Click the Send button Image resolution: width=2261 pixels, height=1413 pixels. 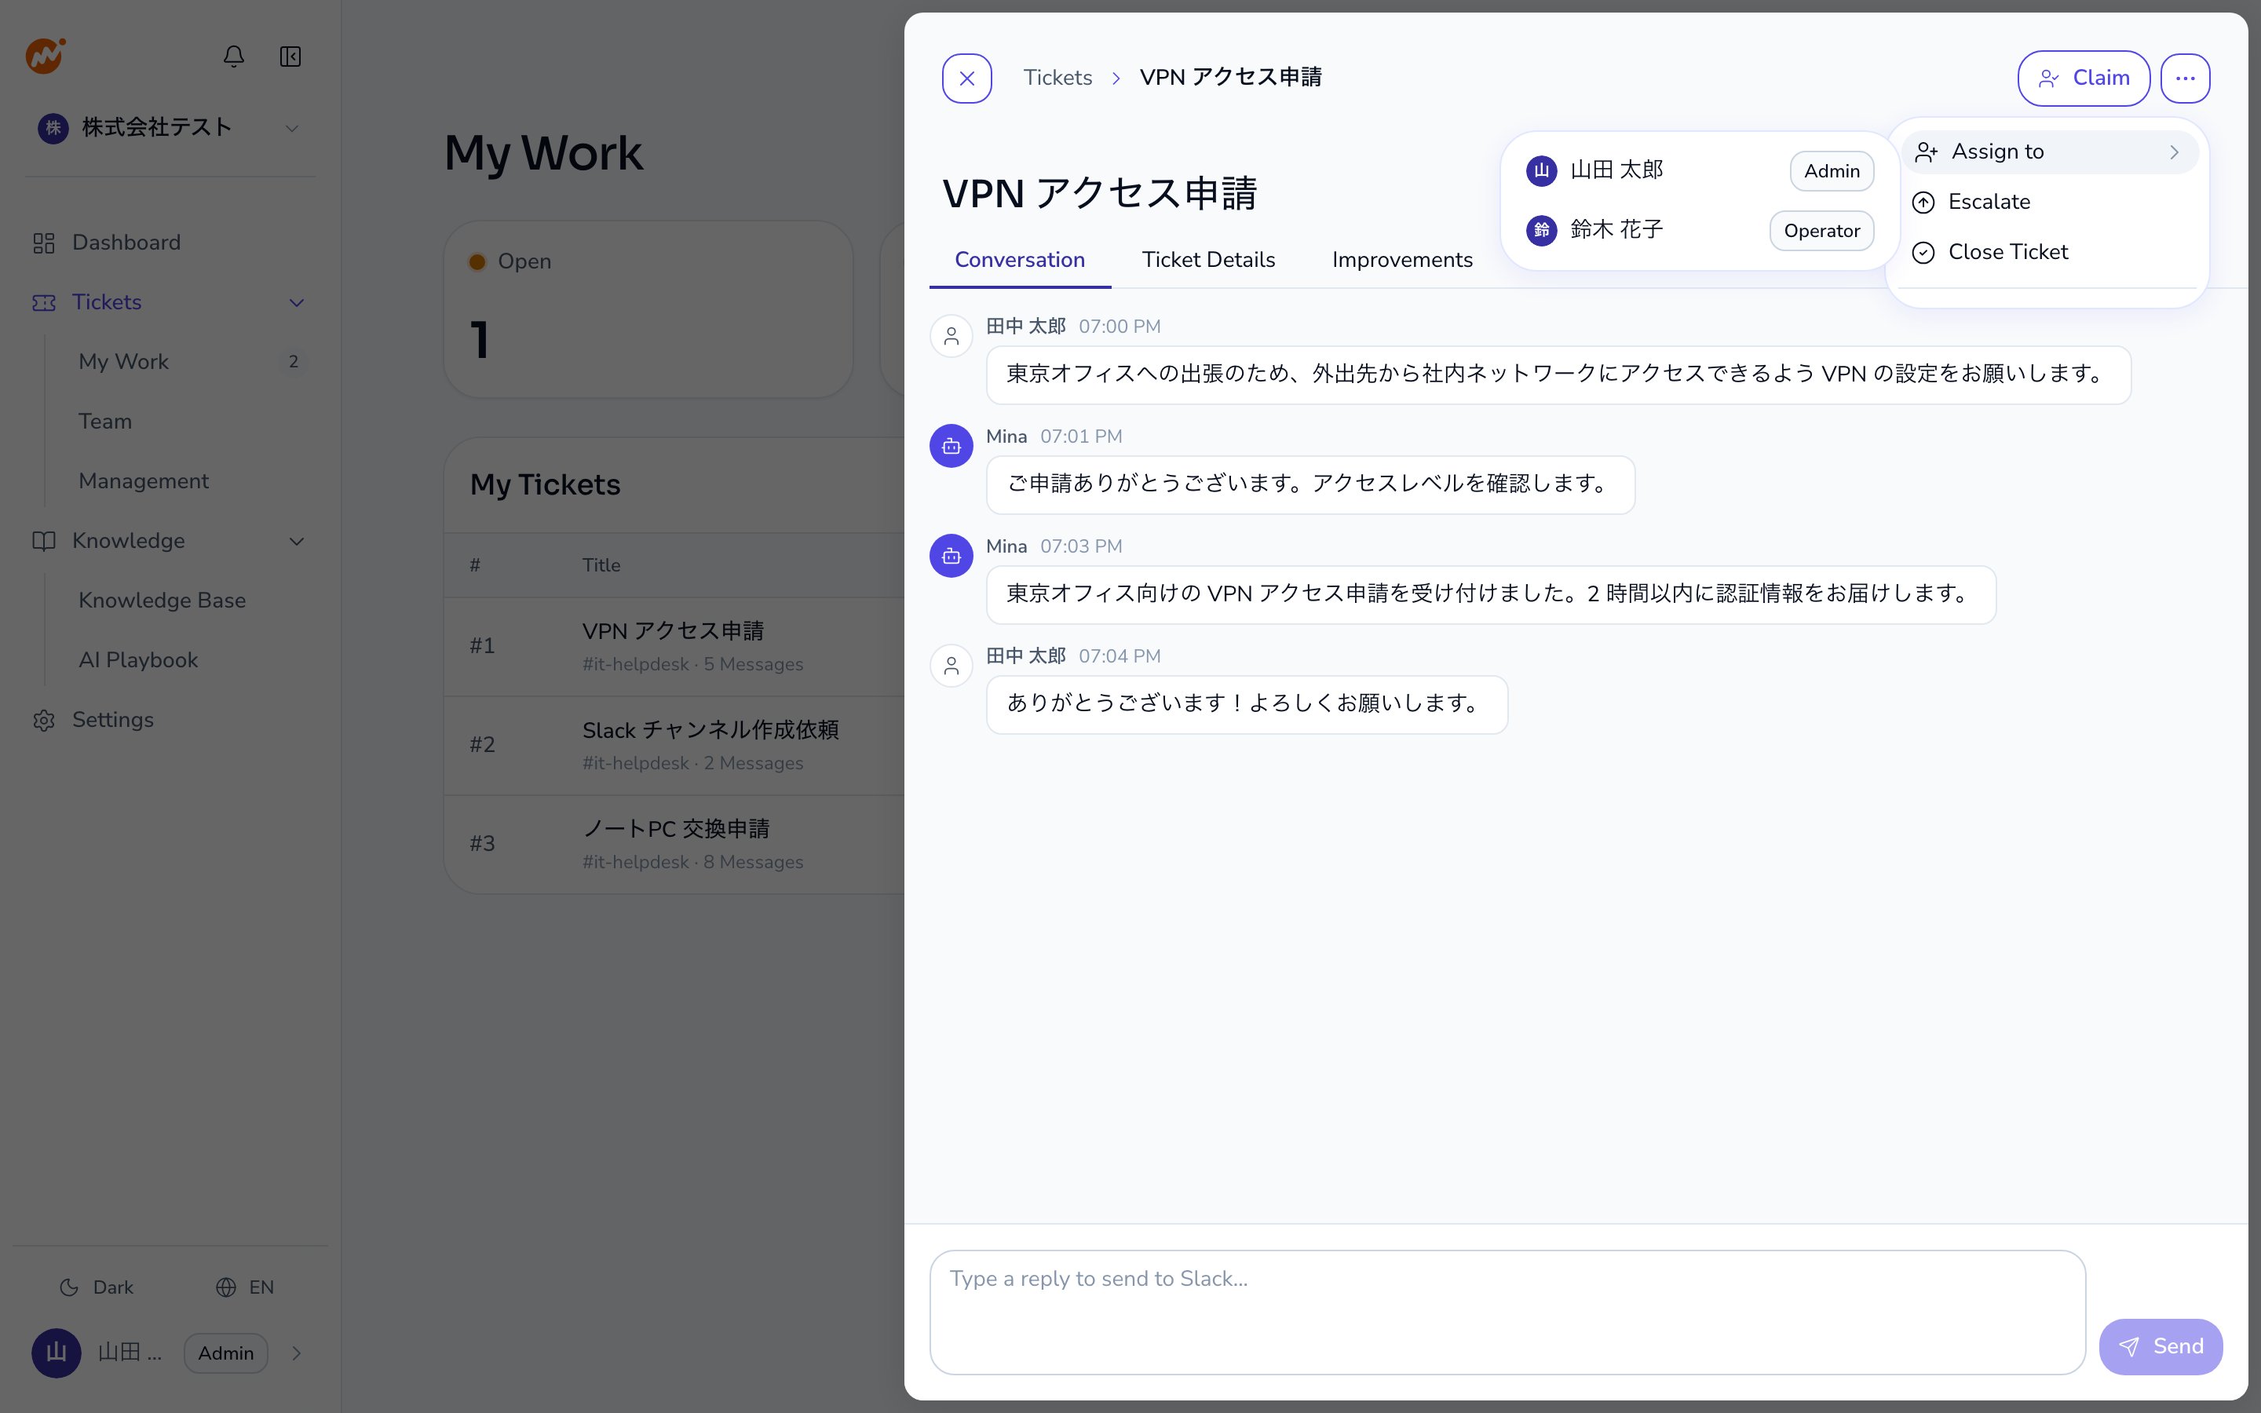click(x=2160, y=1346)
